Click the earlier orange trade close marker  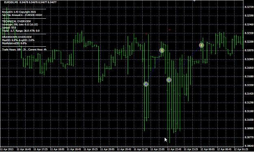point(162,50)
